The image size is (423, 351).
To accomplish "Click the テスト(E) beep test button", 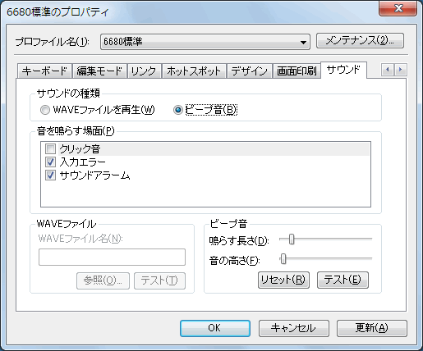I will [x=343, y=280].
